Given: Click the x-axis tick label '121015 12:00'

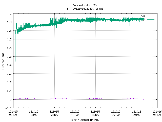Looking at the screenshot, I should tap(75, 113).
